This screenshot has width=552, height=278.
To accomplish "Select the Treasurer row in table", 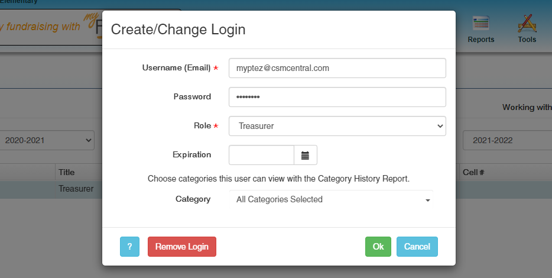I will (x=76, y=189).
